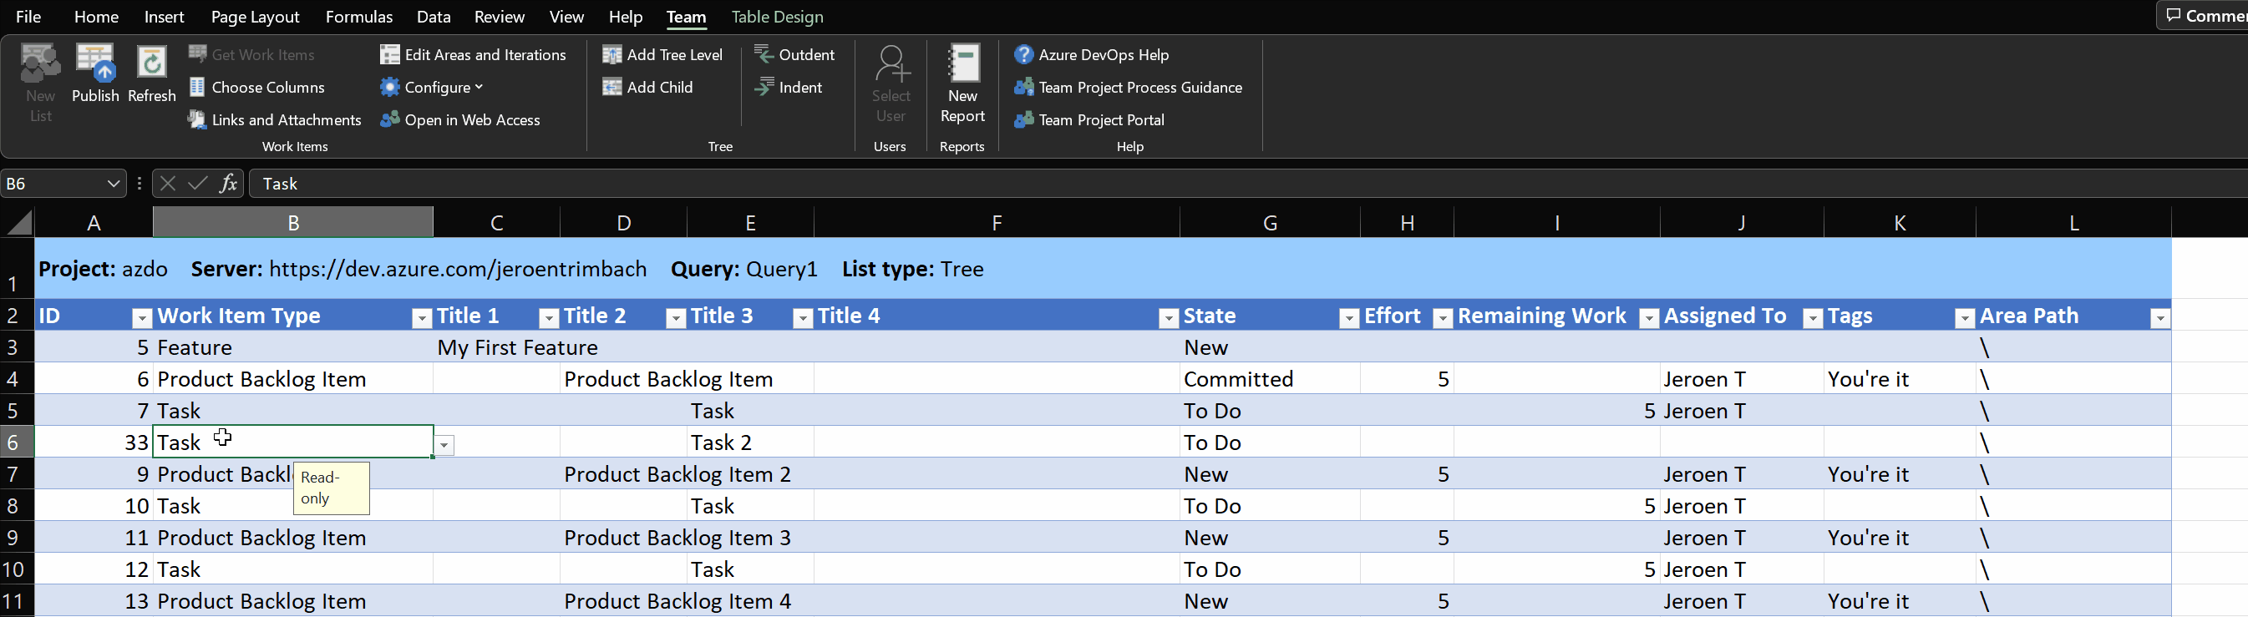Open the Assigned To filter dropdown
Screen dimensions: 2248x617
click(1813, 319)
